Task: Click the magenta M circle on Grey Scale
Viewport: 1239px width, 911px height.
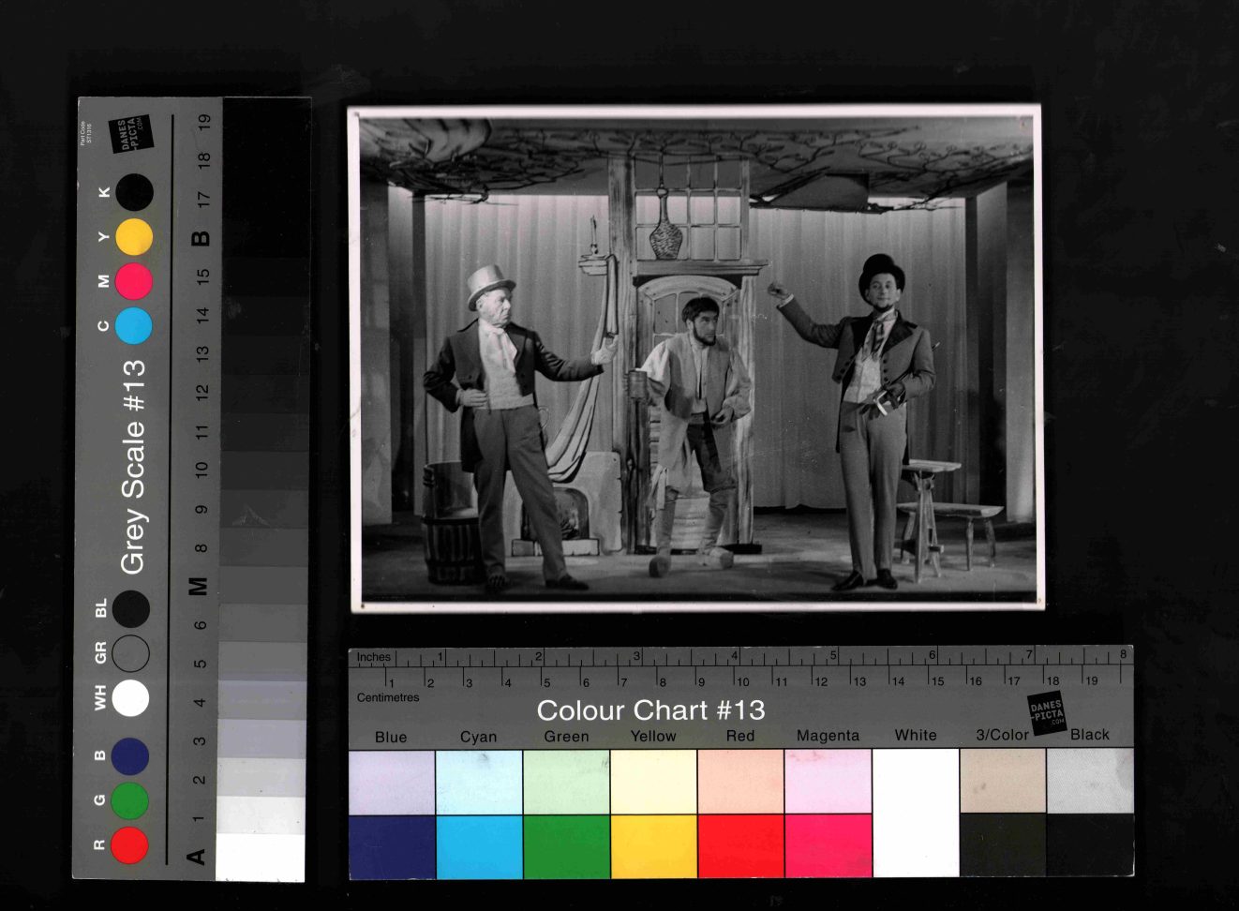Action: pyautogui.click(x=134, y=281)
